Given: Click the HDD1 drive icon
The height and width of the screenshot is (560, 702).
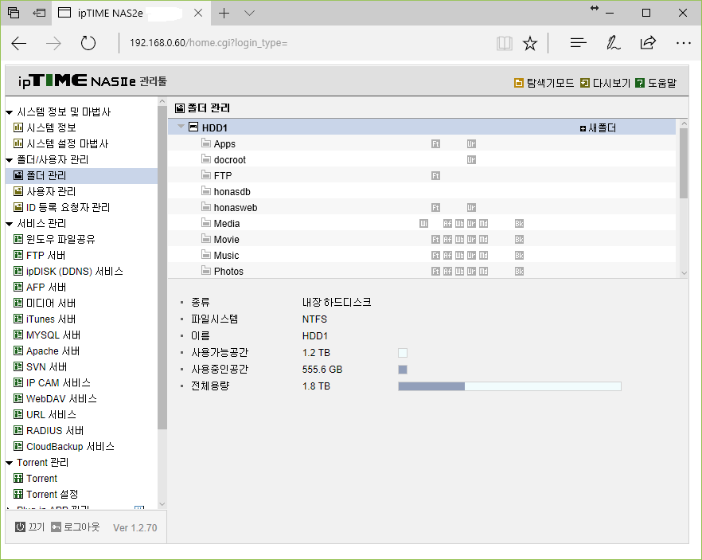Looking at the screenshot, I should 193,127.
